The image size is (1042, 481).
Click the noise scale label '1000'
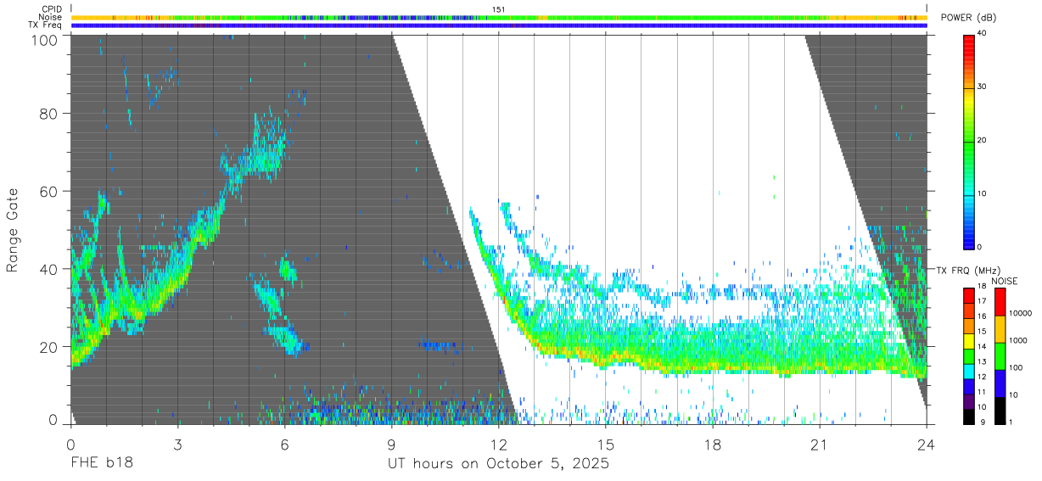pos(1018,340)
